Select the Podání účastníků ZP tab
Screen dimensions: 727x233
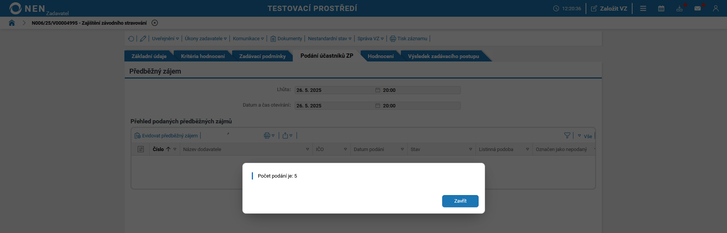[327, 56]
